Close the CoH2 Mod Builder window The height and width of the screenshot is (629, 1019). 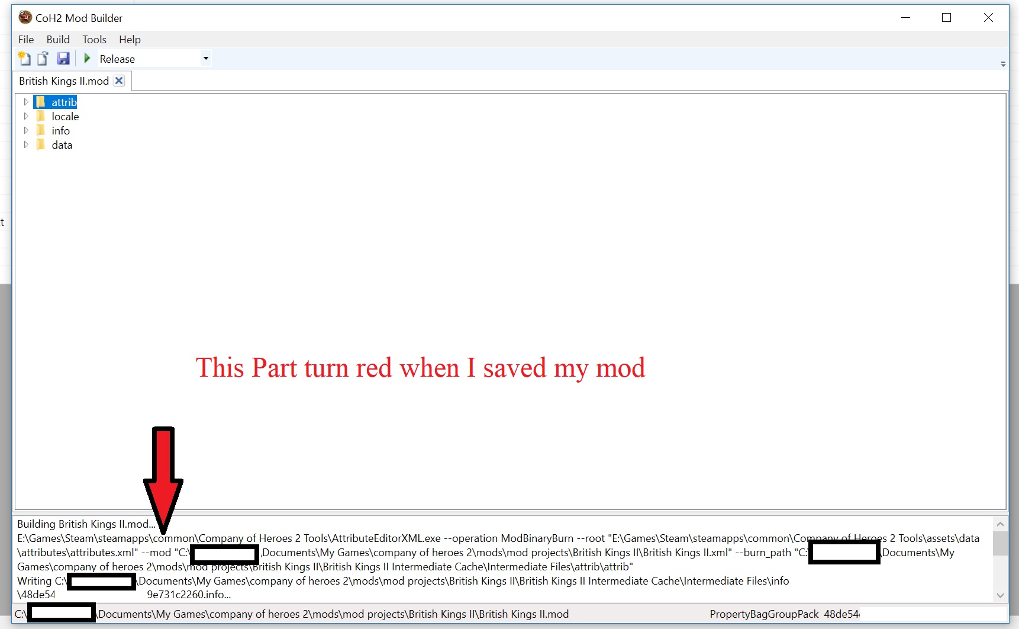(988, 18)
